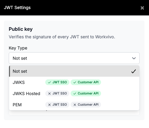Viewport: 149px width, 128px height.
Task: Click the checkmark on Not set row
Action: pos(134,71)
